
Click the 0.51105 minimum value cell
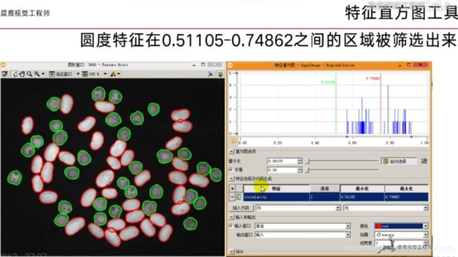[x=362, y=197]
